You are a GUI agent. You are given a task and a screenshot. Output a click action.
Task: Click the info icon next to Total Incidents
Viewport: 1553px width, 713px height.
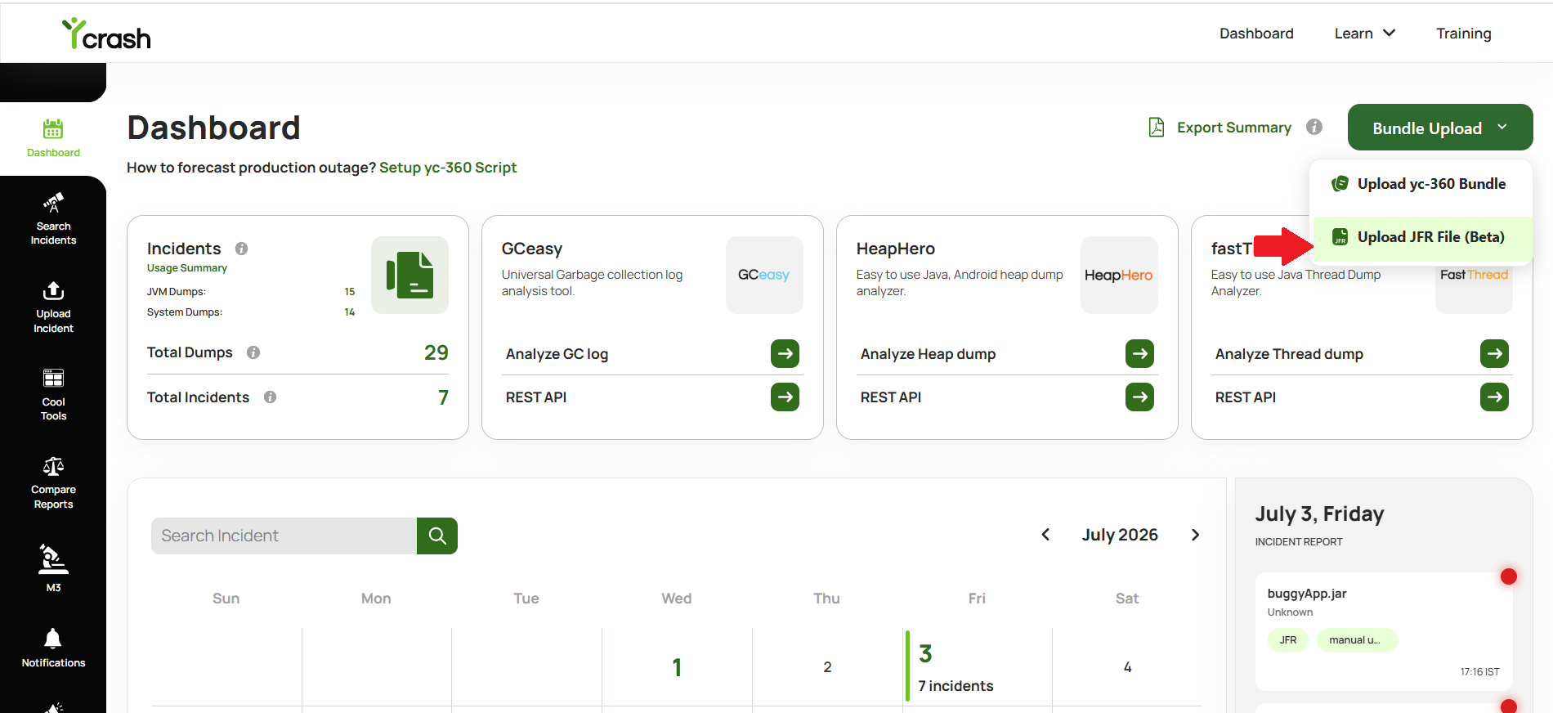pos(270,397)
